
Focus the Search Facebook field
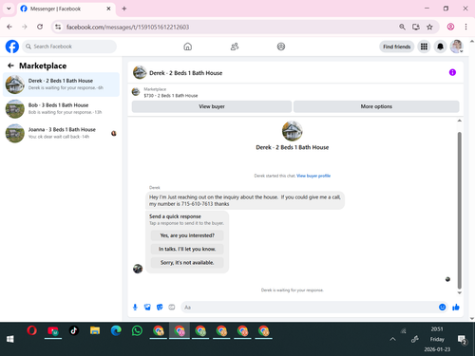pyautogui.click(x=69, y=47)
